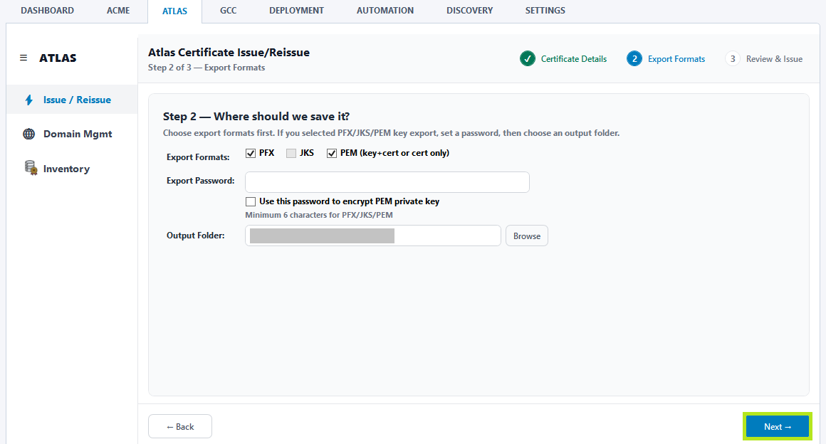Open the DASHBOARD tab
This screenshot has width=826, height=444.
point(48,11)
